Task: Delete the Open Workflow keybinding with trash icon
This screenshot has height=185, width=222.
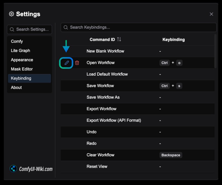Action: click(x=77, y=63)
